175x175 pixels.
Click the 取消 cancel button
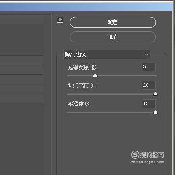(x=113, y=37)
